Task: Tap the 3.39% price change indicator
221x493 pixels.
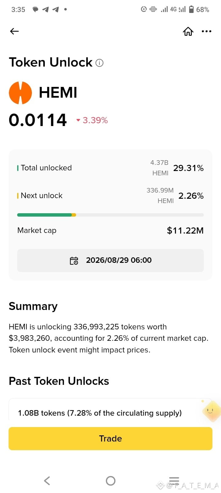Action: pyautogui.click(x=92, y=120)
